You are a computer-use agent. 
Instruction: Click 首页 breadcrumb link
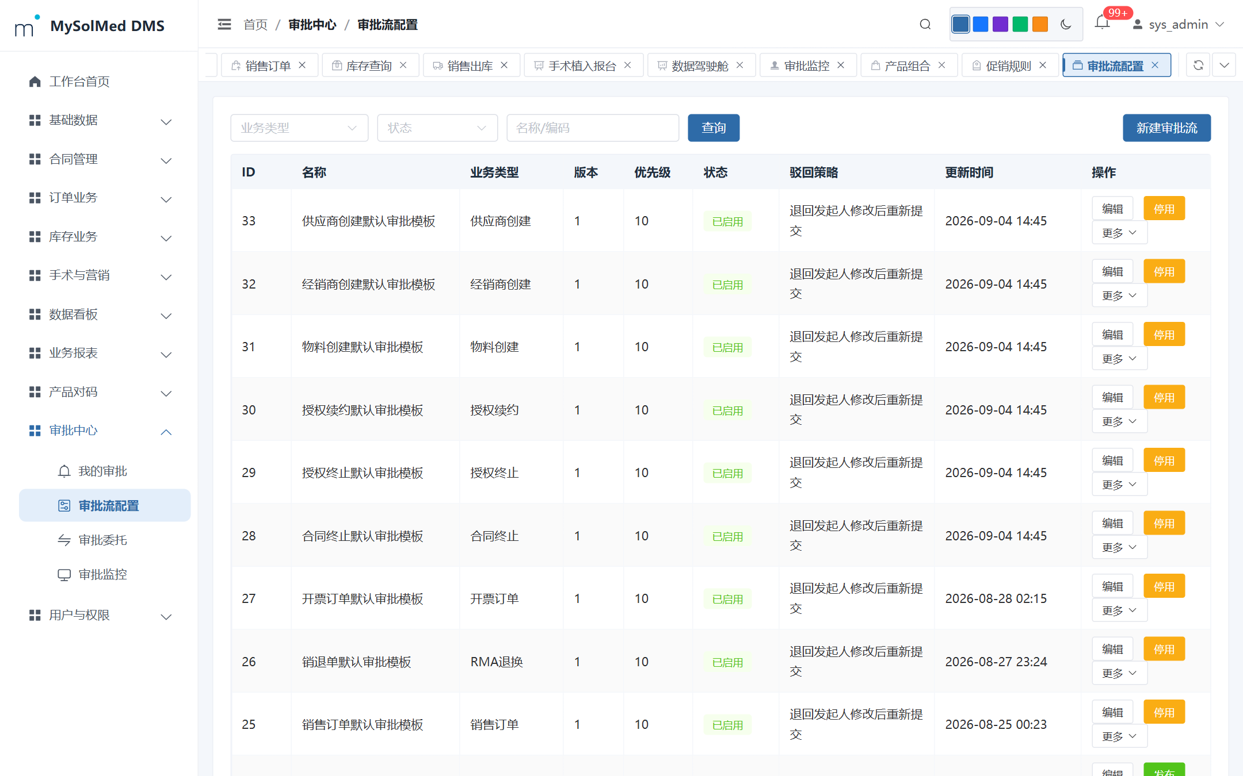tap(256, 25)
